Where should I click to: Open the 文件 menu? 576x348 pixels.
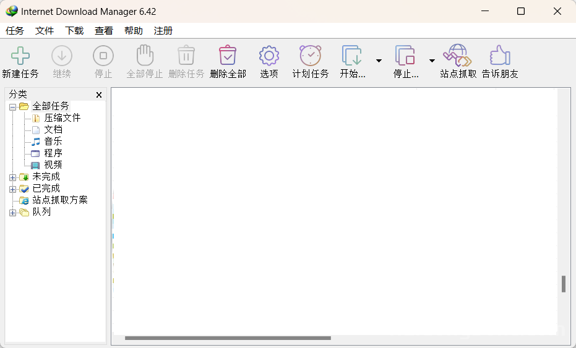(45, 31)
